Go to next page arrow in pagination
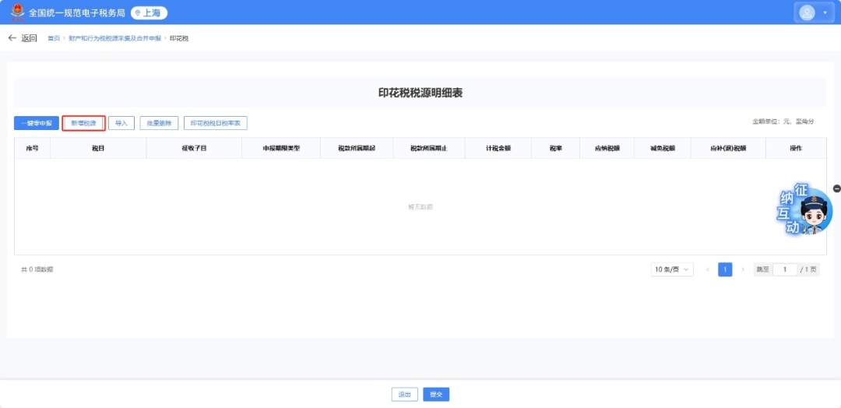 pos(742,269)
